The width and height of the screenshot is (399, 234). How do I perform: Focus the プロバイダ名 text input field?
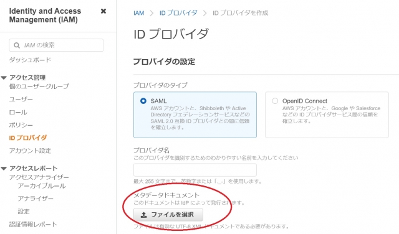(x=195, y=170)
